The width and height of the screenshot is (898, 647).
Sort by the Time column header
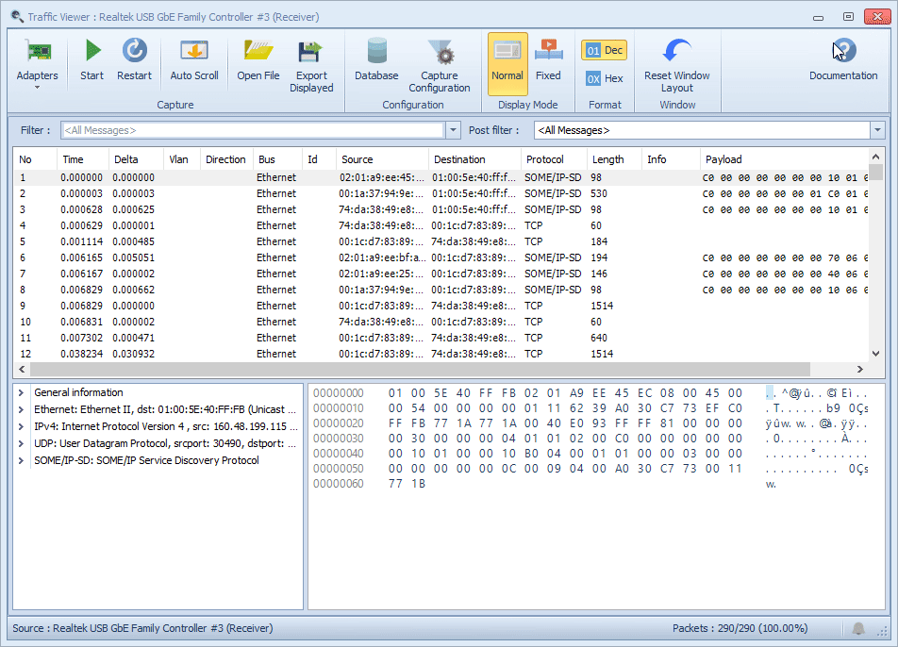82,159
